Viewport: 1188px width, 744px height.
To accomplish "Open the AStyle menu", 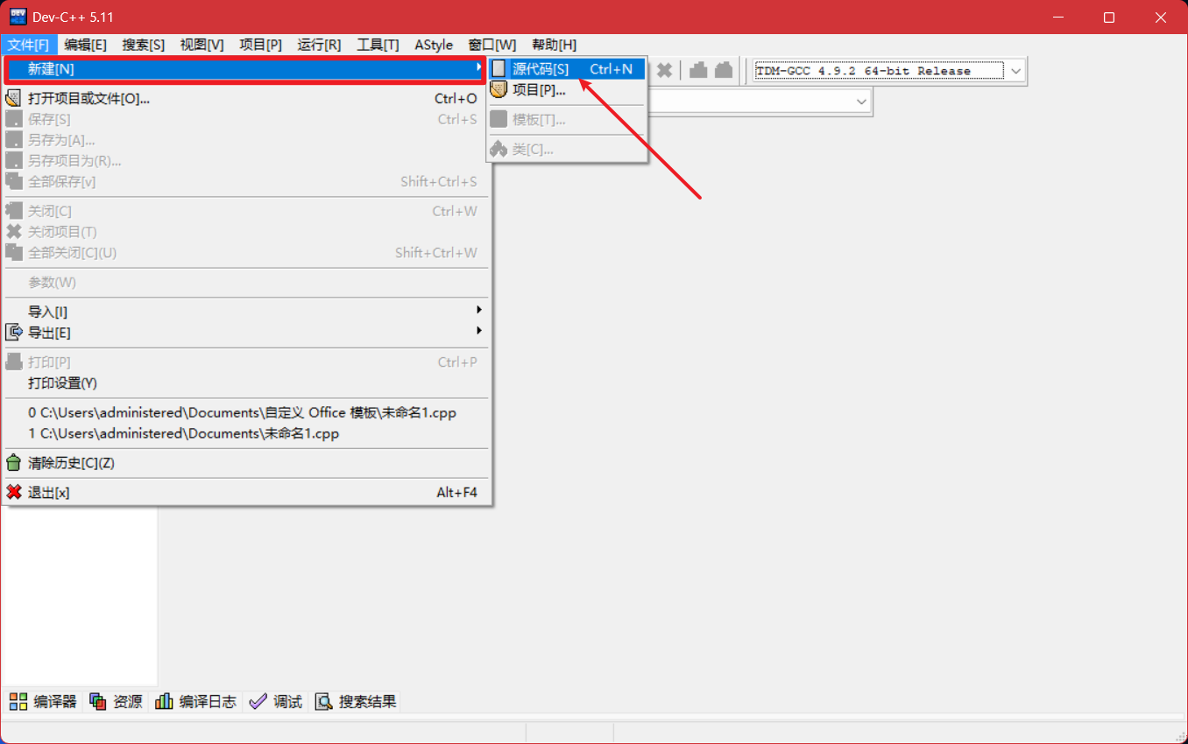I will (x=434, y=45).
